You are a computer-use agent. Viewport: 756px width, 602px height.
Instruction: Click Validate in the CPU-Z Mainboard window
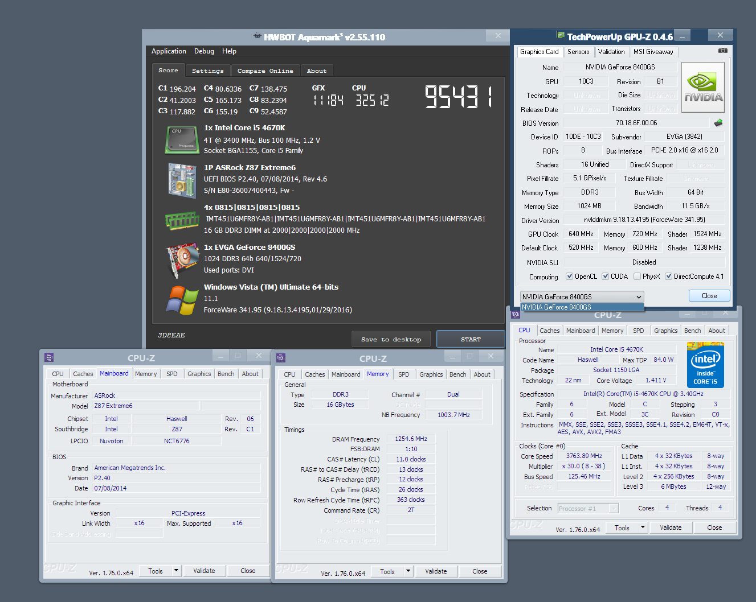click(204, 571)
